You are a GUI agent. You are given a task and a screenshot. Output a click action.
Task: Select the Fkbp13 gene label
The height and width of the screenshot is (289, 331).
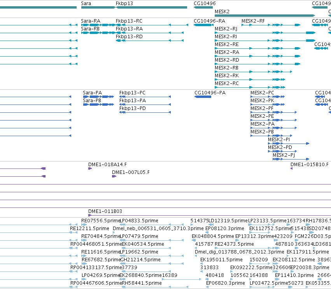pyautogui.click(x=124, y=4)
